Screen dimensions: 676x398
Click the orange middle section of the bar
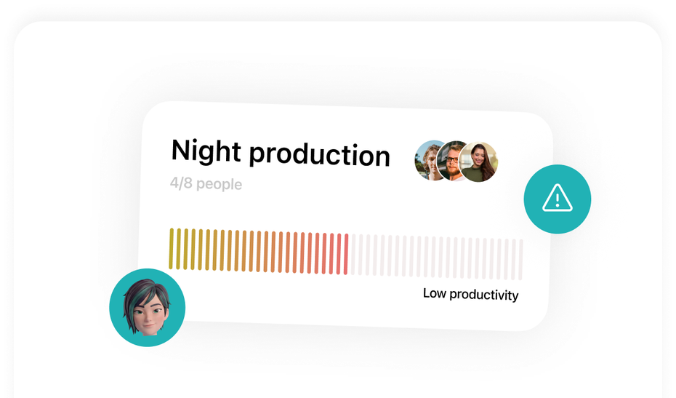coord(259,251)
